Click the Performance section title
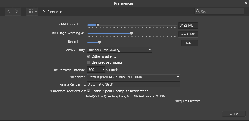The image size is (249, 121). coord(53,12)
